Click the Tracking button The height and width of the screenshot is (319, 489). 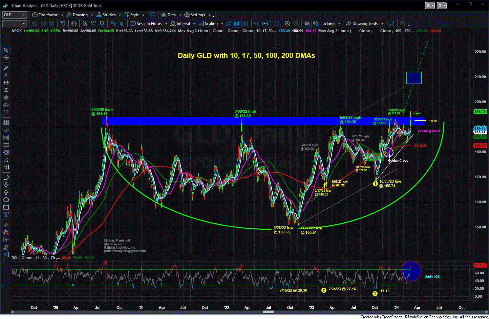point(324,24)
